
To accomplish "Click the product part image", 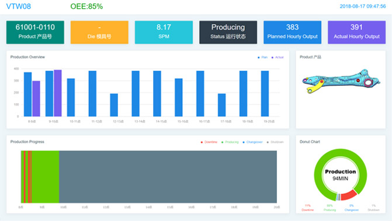I will coord(341,81).
